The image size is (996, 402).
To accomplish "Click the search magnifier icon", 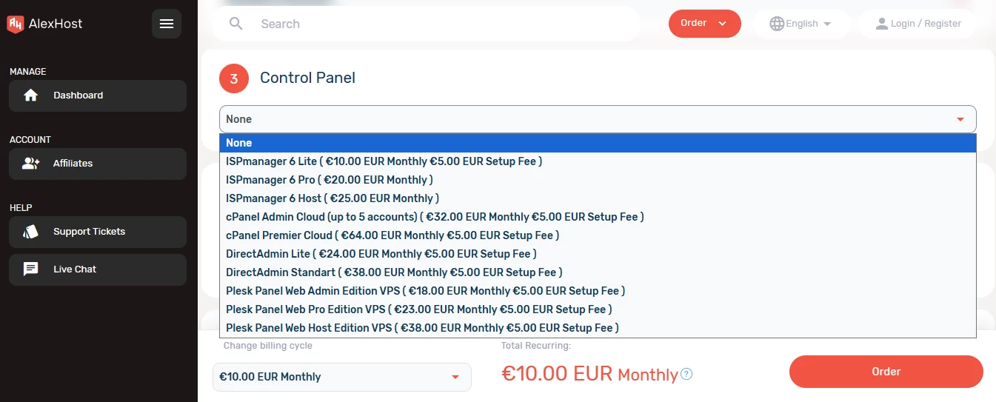I will coord(236,24).
